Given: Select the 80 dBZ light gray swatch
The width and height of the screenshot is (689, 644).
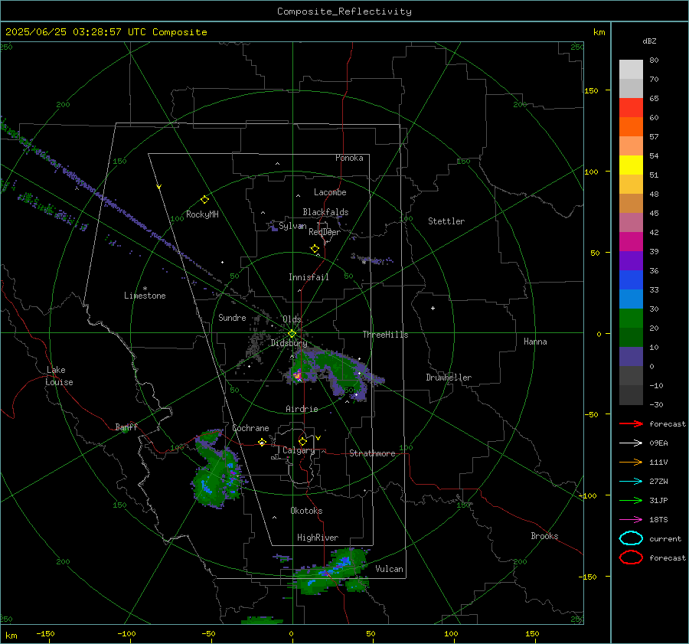Looking at the screenshot, I should click(x=631, y=69).
